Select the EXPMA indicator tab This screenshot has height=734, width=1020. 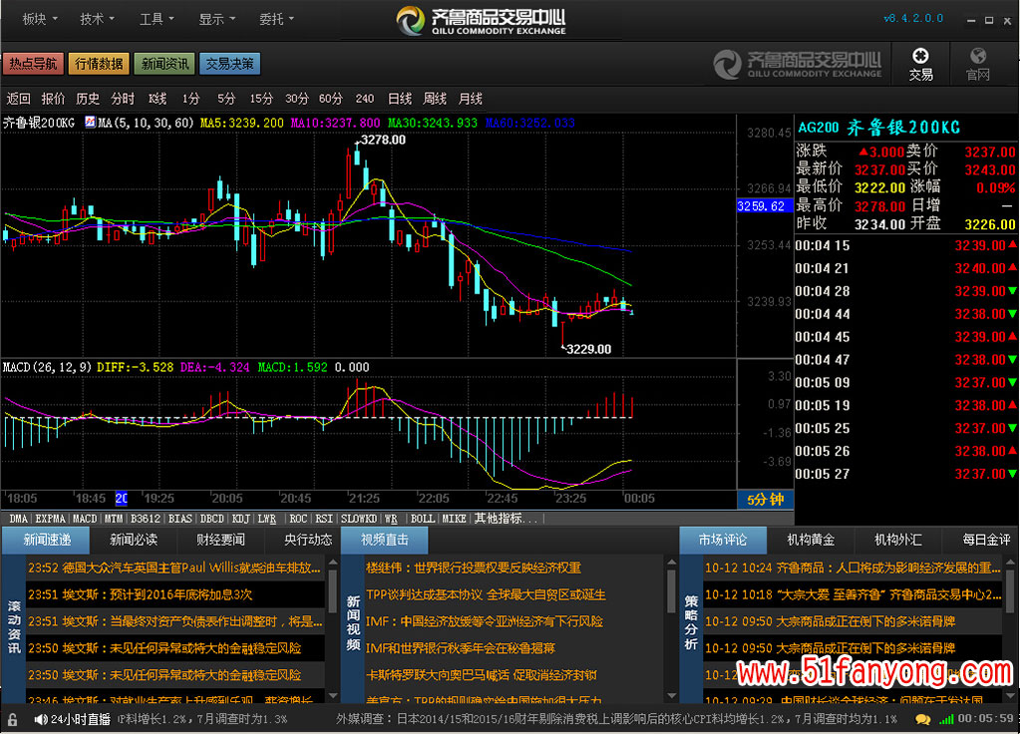[x=50, y=519]
